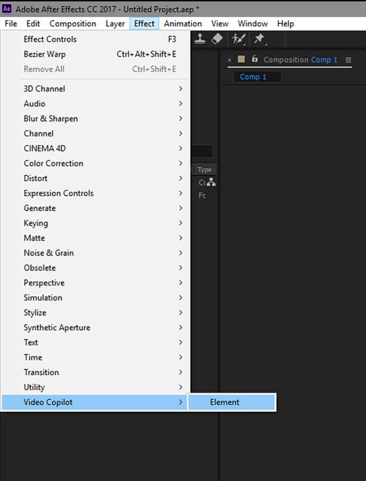
Task: Open the Composition panel hamburger menu
Action: coord(348,60)
